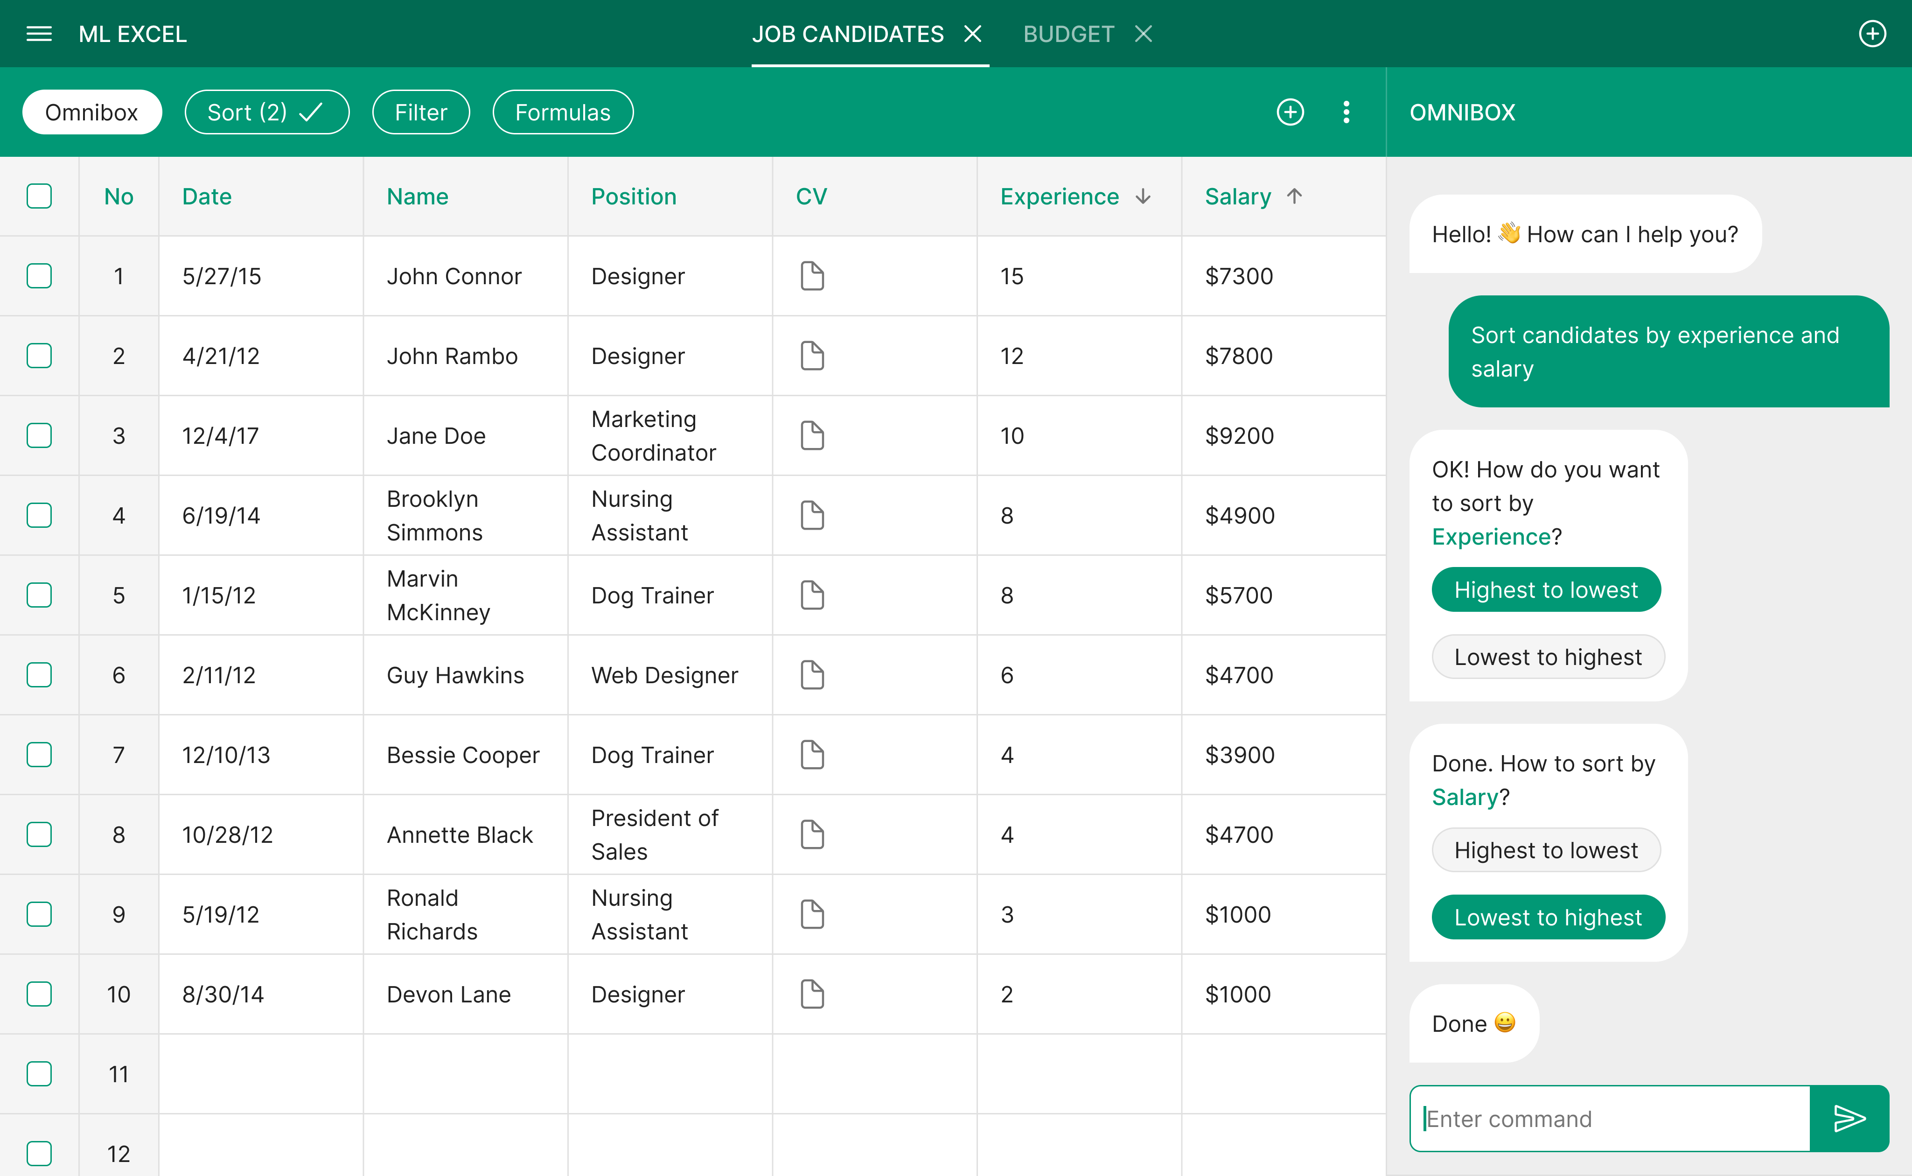
Task: Check the empty row 11 checkbox
Action: tap(39, 1074)
